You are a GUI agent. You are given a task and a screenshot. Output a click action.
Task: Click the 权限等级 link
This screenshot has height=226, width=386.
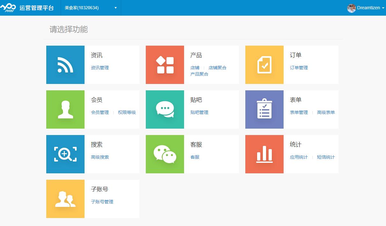coord(127,112)
